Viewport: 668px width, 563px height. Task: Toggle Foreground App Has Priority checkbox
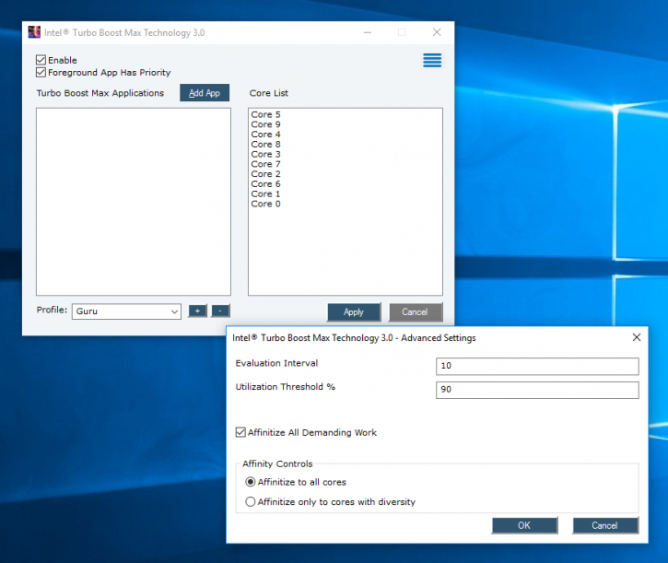(41, 72)
